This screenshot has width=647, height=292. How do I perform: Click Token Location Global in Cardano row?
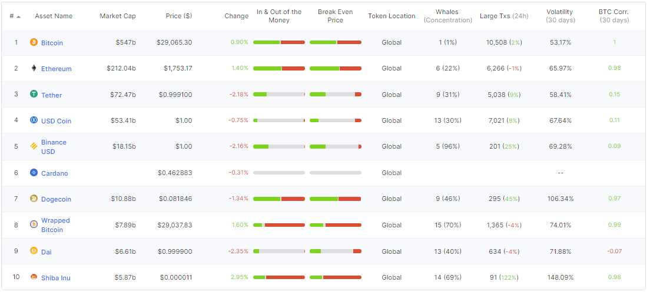point(391,173)
